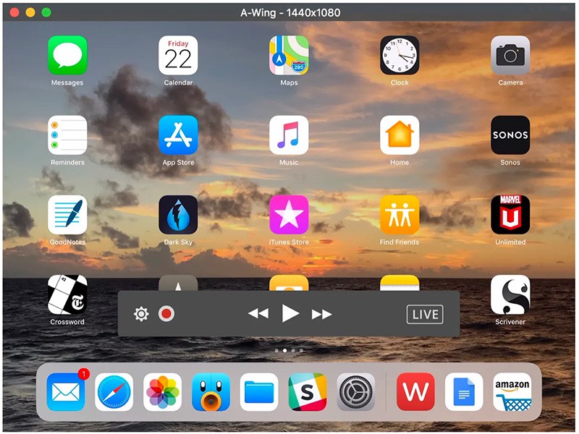Launch Safari from the dock
The height and width of the screenshot is (434, 579).
tap(114, 392)
